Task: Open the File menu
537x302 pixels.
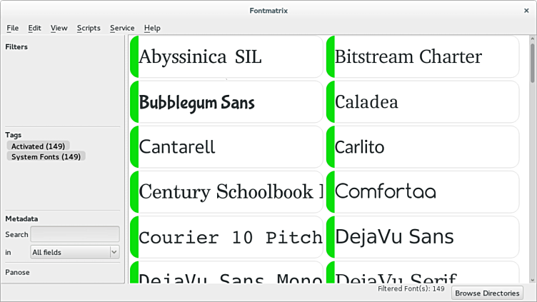Action: 13,28
